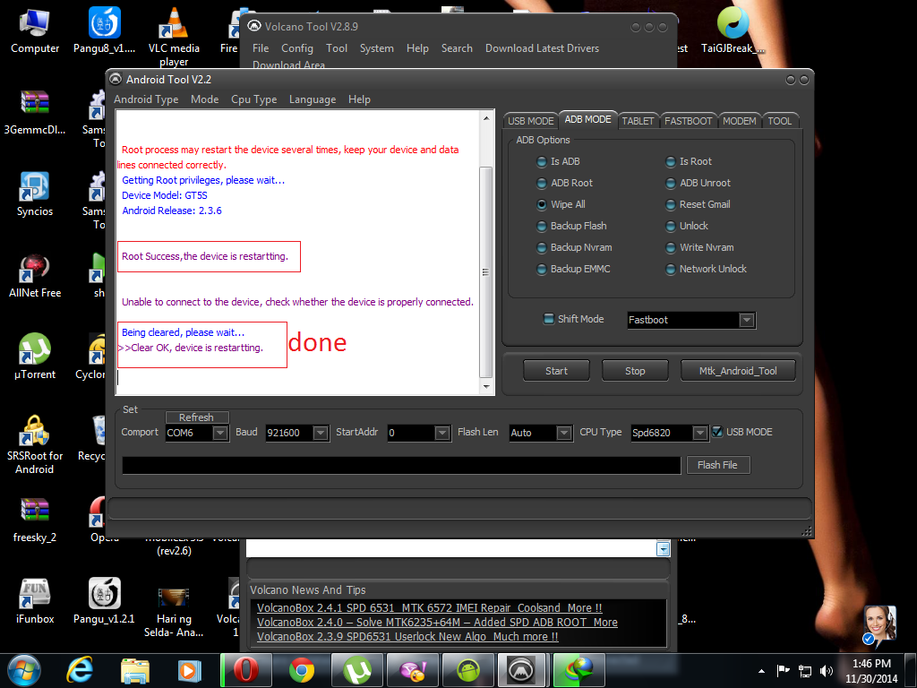Select the ADB Unroot radio option

pyautogui.click(x=671, y=183)
